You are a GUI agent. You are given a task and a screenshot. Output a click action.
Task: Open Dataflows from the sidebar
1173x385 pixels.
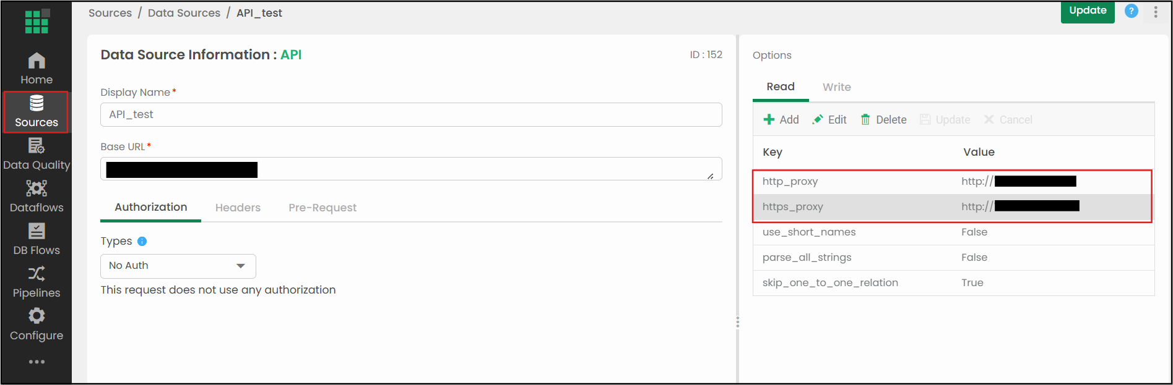[x=37, y=197]
